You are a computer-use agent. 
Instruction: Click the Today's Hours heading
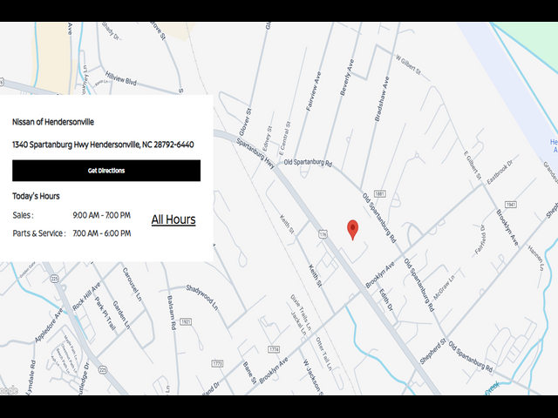(36, 196)
